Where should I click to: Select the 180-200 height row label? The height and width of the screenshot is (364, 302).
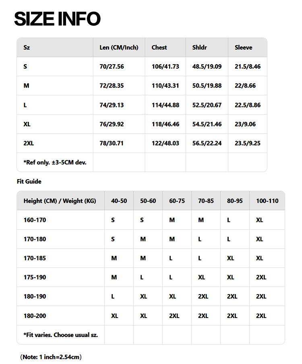pyautogui.click(x=35, y=316)
